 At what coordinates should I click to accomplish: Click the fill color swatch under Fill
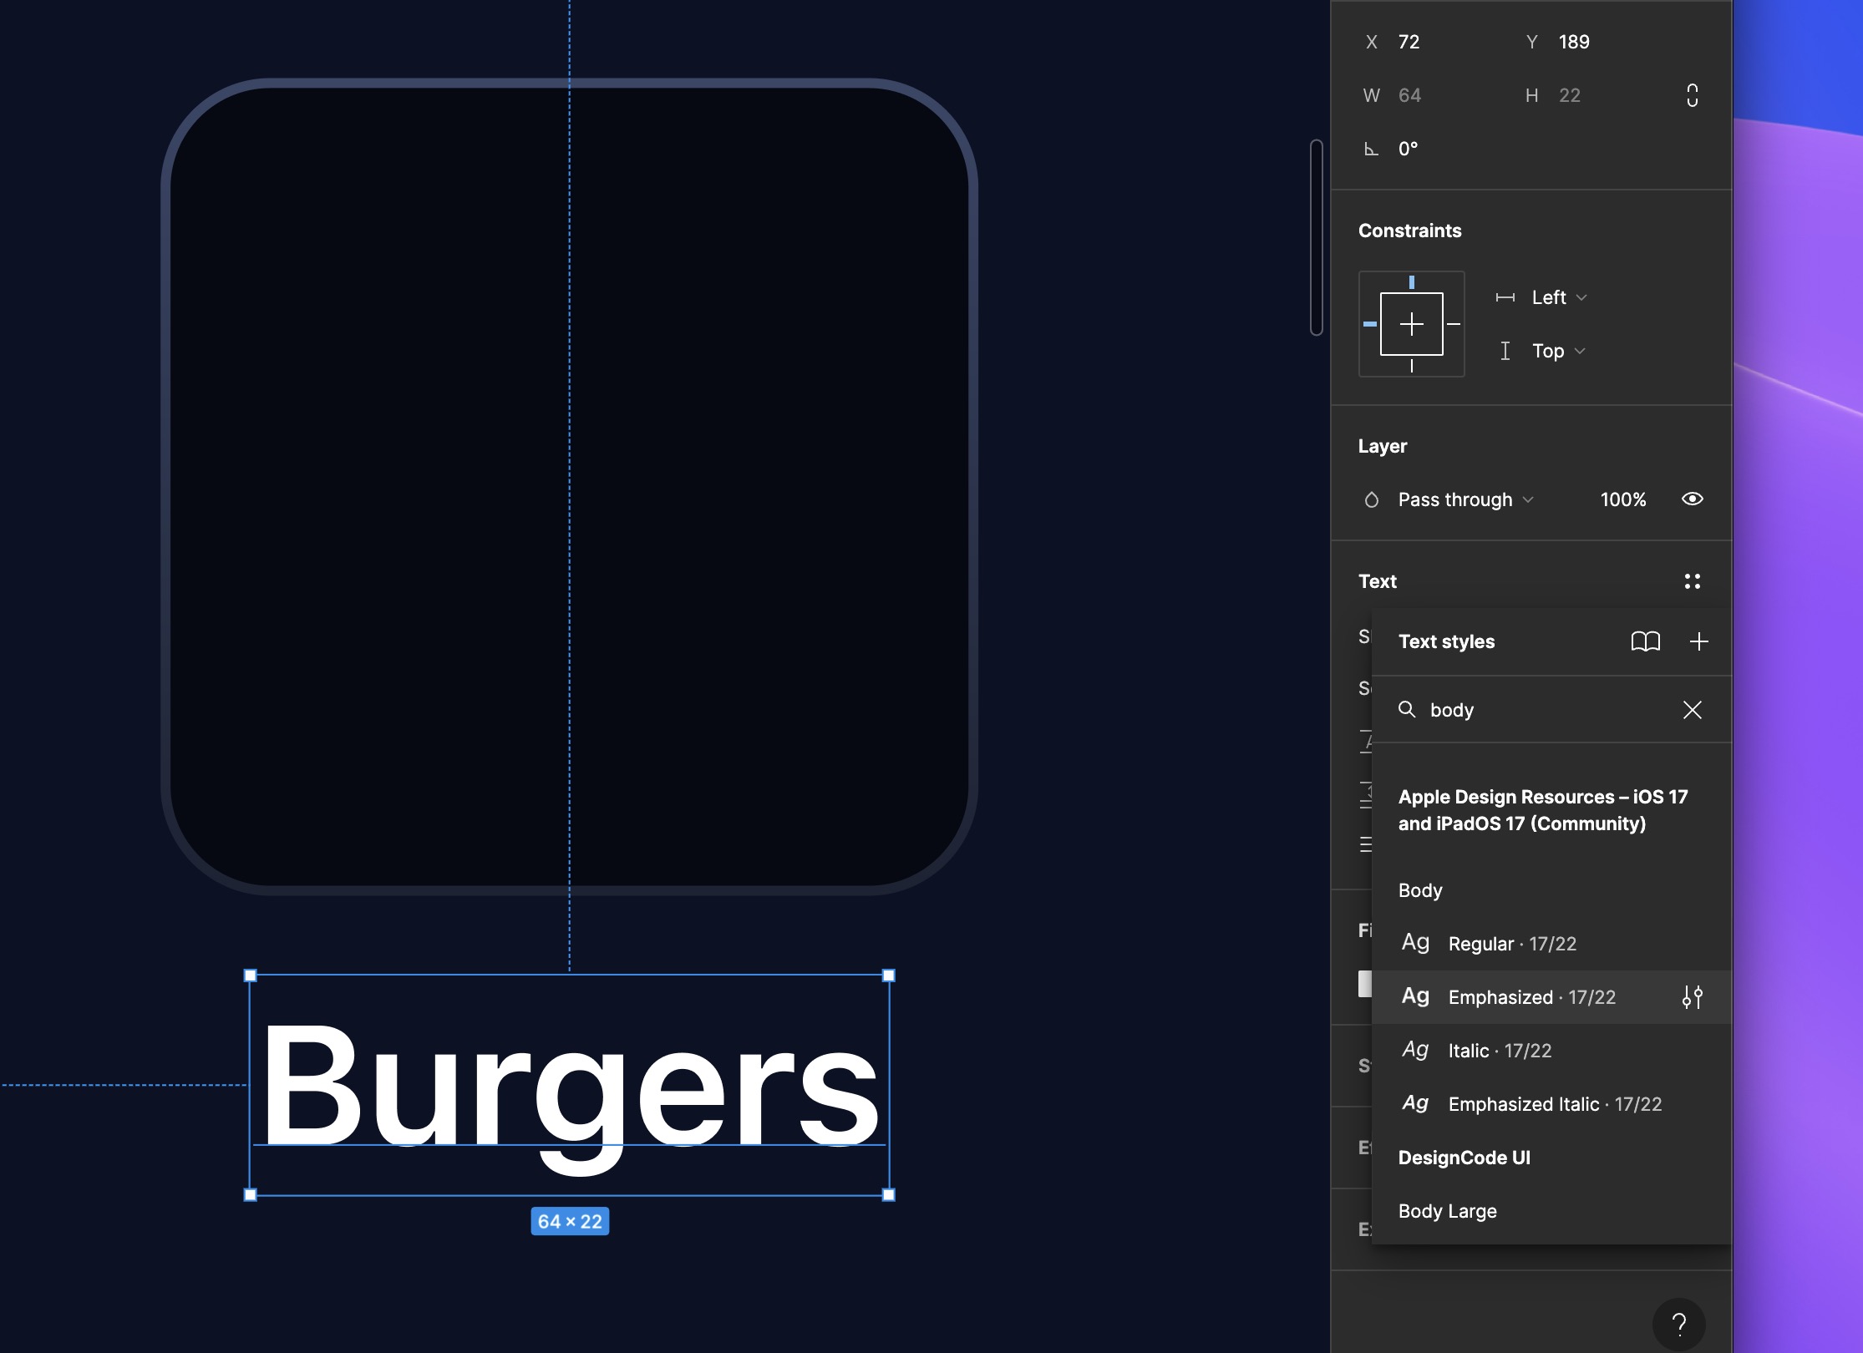point(1365,983)
